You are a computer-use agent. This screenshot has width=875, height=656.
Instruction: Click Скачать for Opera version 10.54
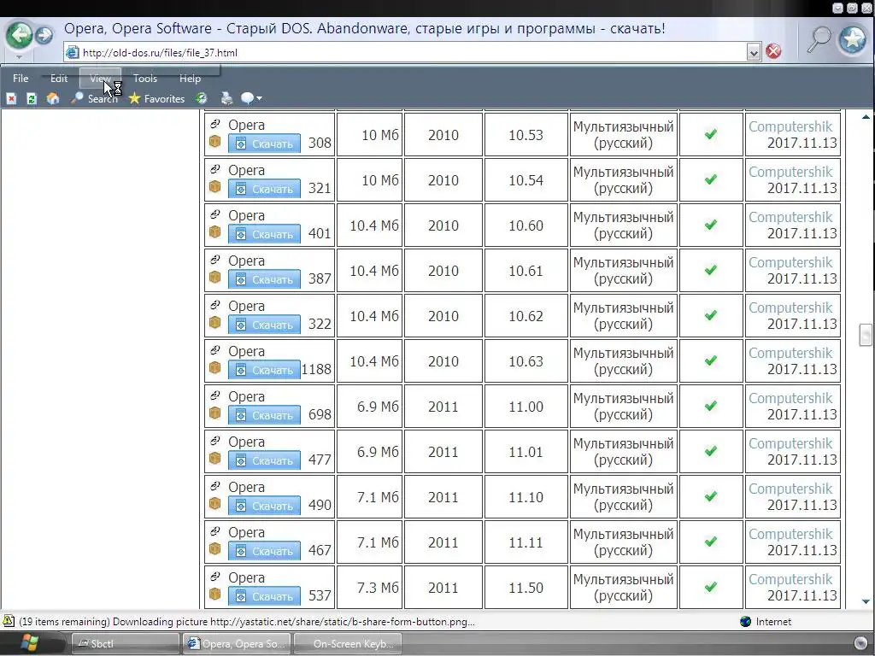point(264,189)
